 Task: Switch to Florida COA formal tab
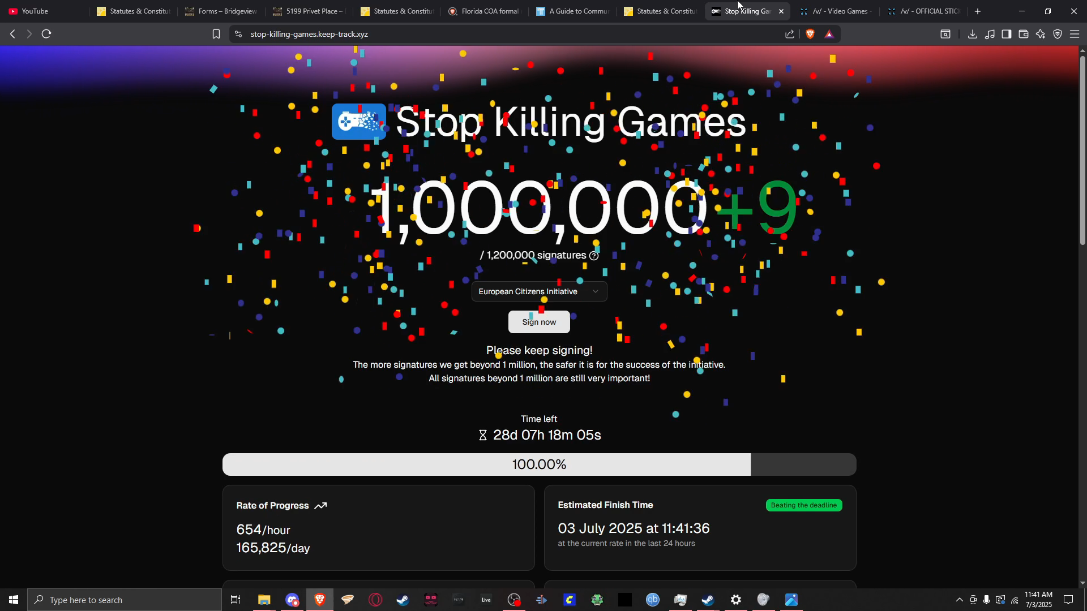click(x=484, y=11)
